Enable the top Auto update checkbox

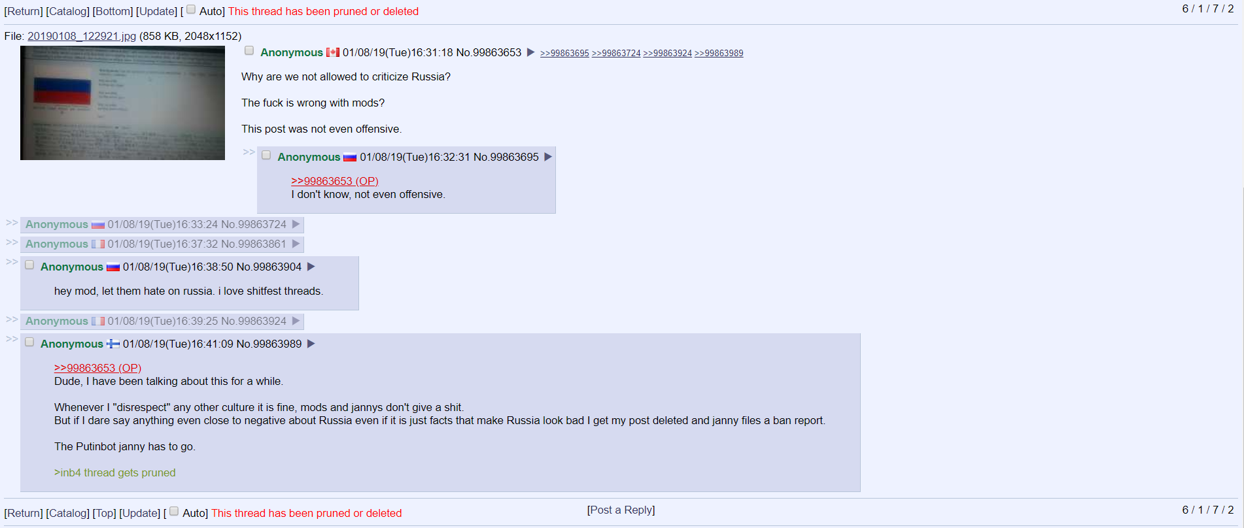tap(191, 10)
